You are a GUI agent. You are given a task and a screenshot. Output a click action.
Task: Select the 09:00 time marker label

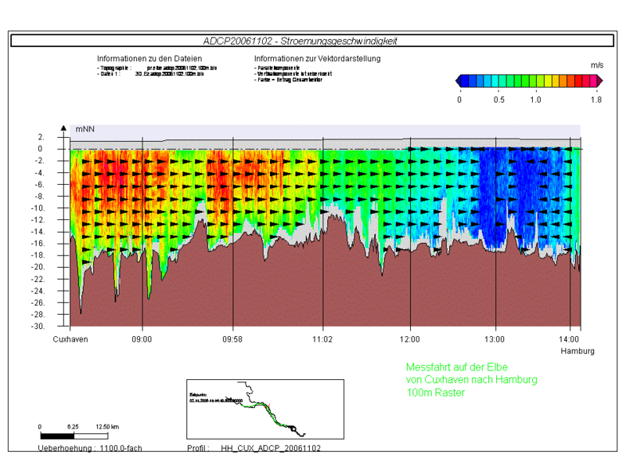(x=142, y=339)
